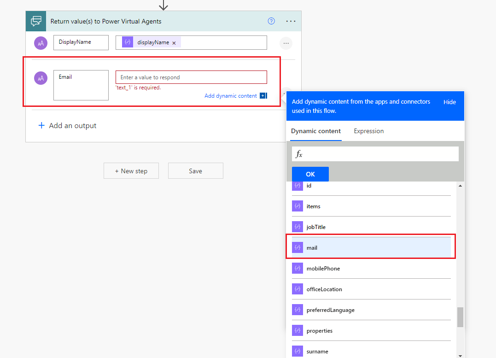
Task: Click the text type icon beside Email
Action: click(41, 78)
